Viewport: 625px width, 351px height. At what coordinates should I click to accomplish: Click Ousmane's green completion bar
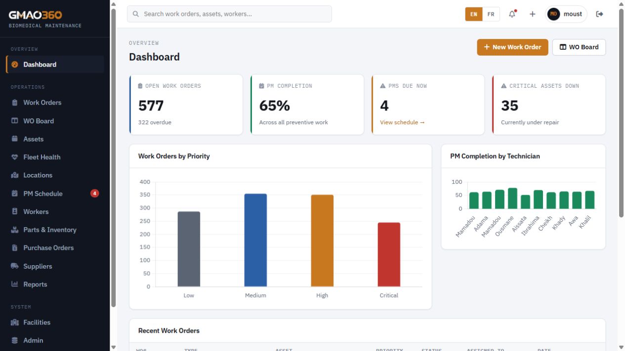[x=512, y=198]
